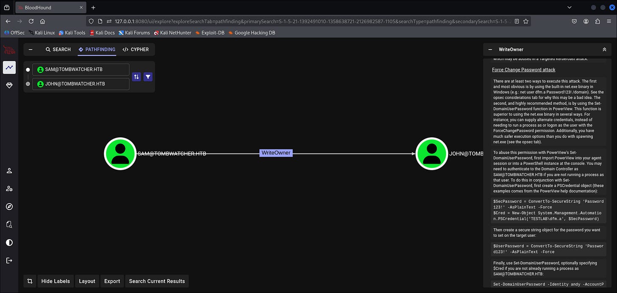
Task: Open the Kali Linux bookmark
Action: 42,33
